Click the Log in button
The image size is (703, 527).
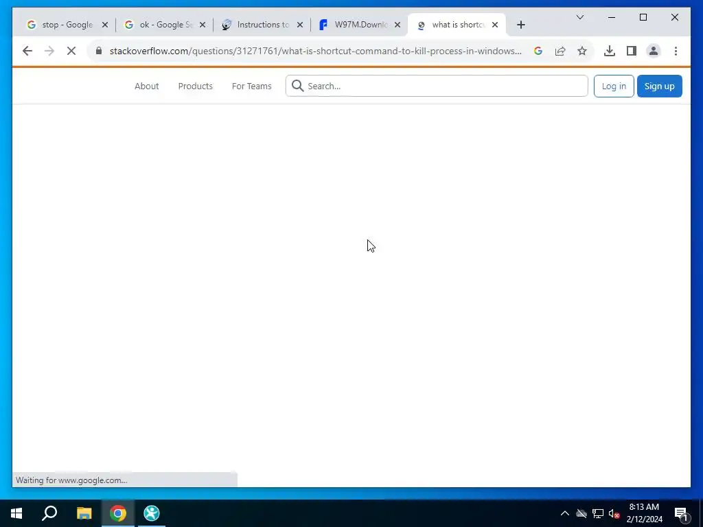[614, 86]
